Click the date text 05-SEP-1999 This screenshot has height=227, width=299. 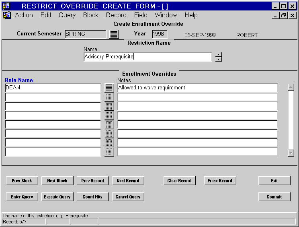coord(200,35)
